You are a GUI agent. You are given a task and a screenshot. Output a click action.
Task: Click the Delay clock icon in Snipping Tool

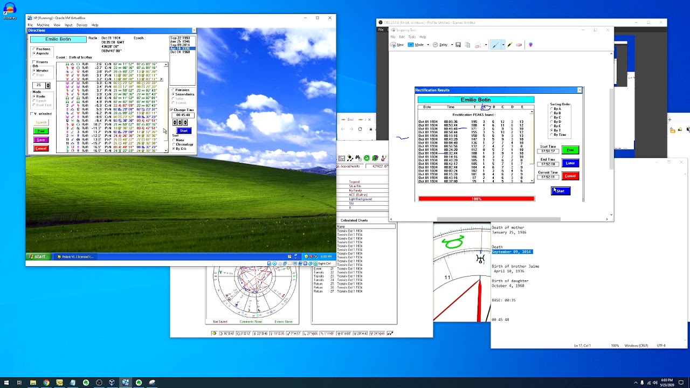point(436,45)
